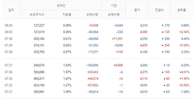Click change rate +7.09%
This screenshot has height=101, width=194.
tap(185, 45)
